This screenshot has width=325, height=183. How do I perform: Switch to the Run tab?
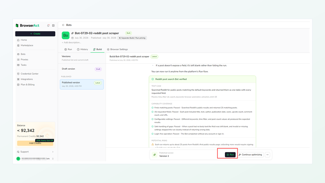[68, 49]
